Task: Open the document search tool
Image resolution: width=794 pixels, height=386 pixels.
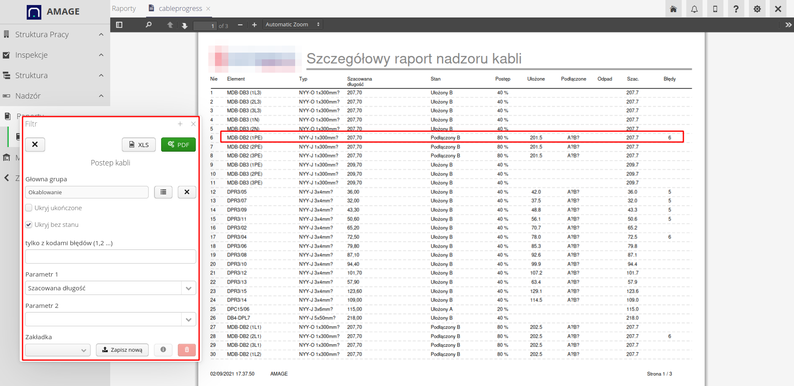Action: coord(149,25)
